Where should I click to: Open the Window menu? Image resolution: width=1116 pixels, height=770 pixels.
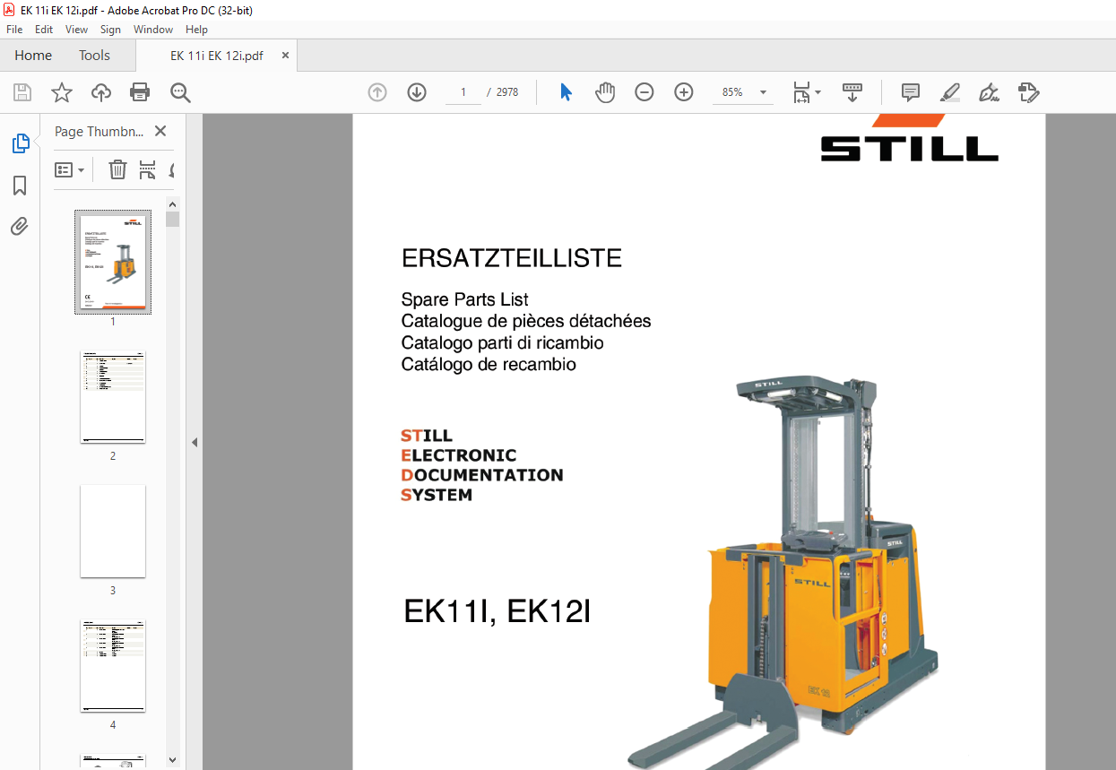tap(153, 30)
